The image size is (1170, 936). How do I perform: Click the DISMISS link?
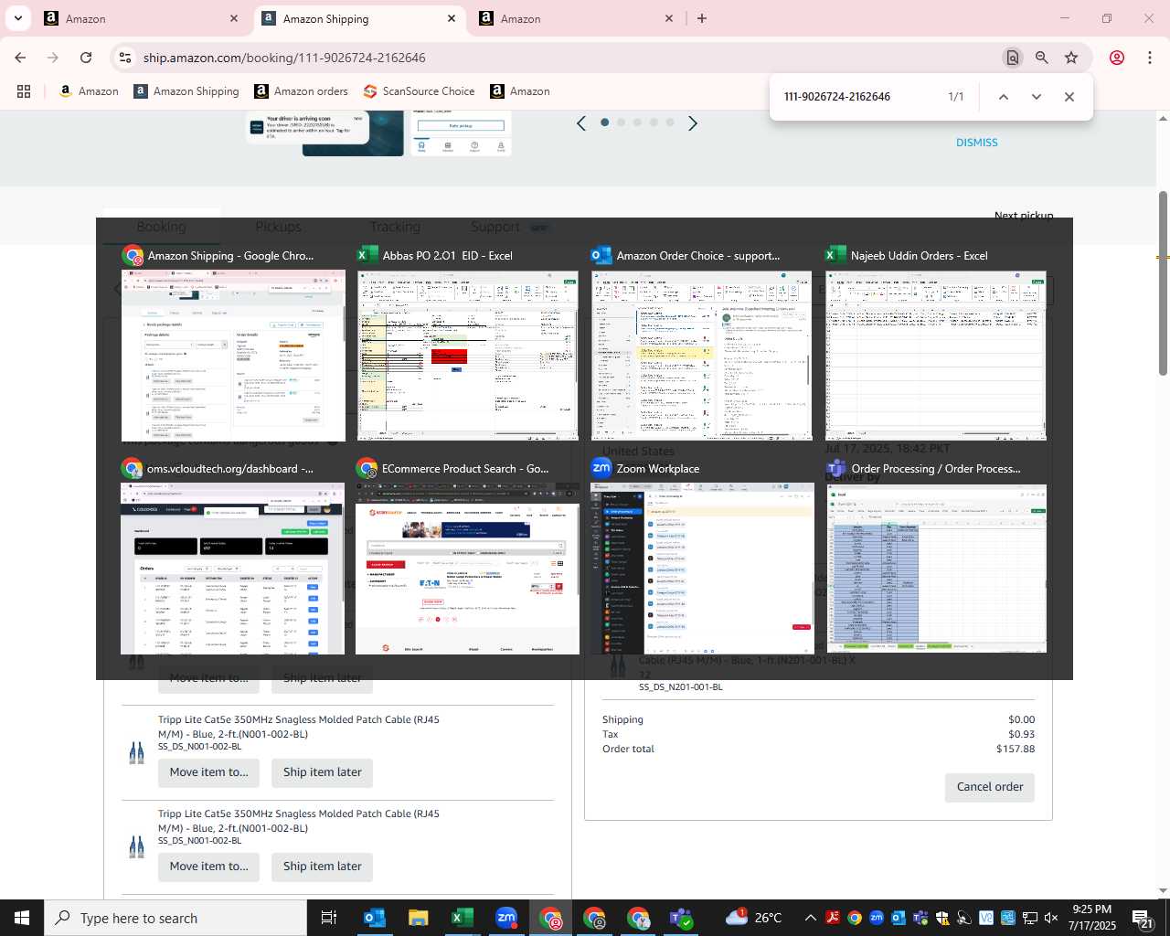point(976,143)
